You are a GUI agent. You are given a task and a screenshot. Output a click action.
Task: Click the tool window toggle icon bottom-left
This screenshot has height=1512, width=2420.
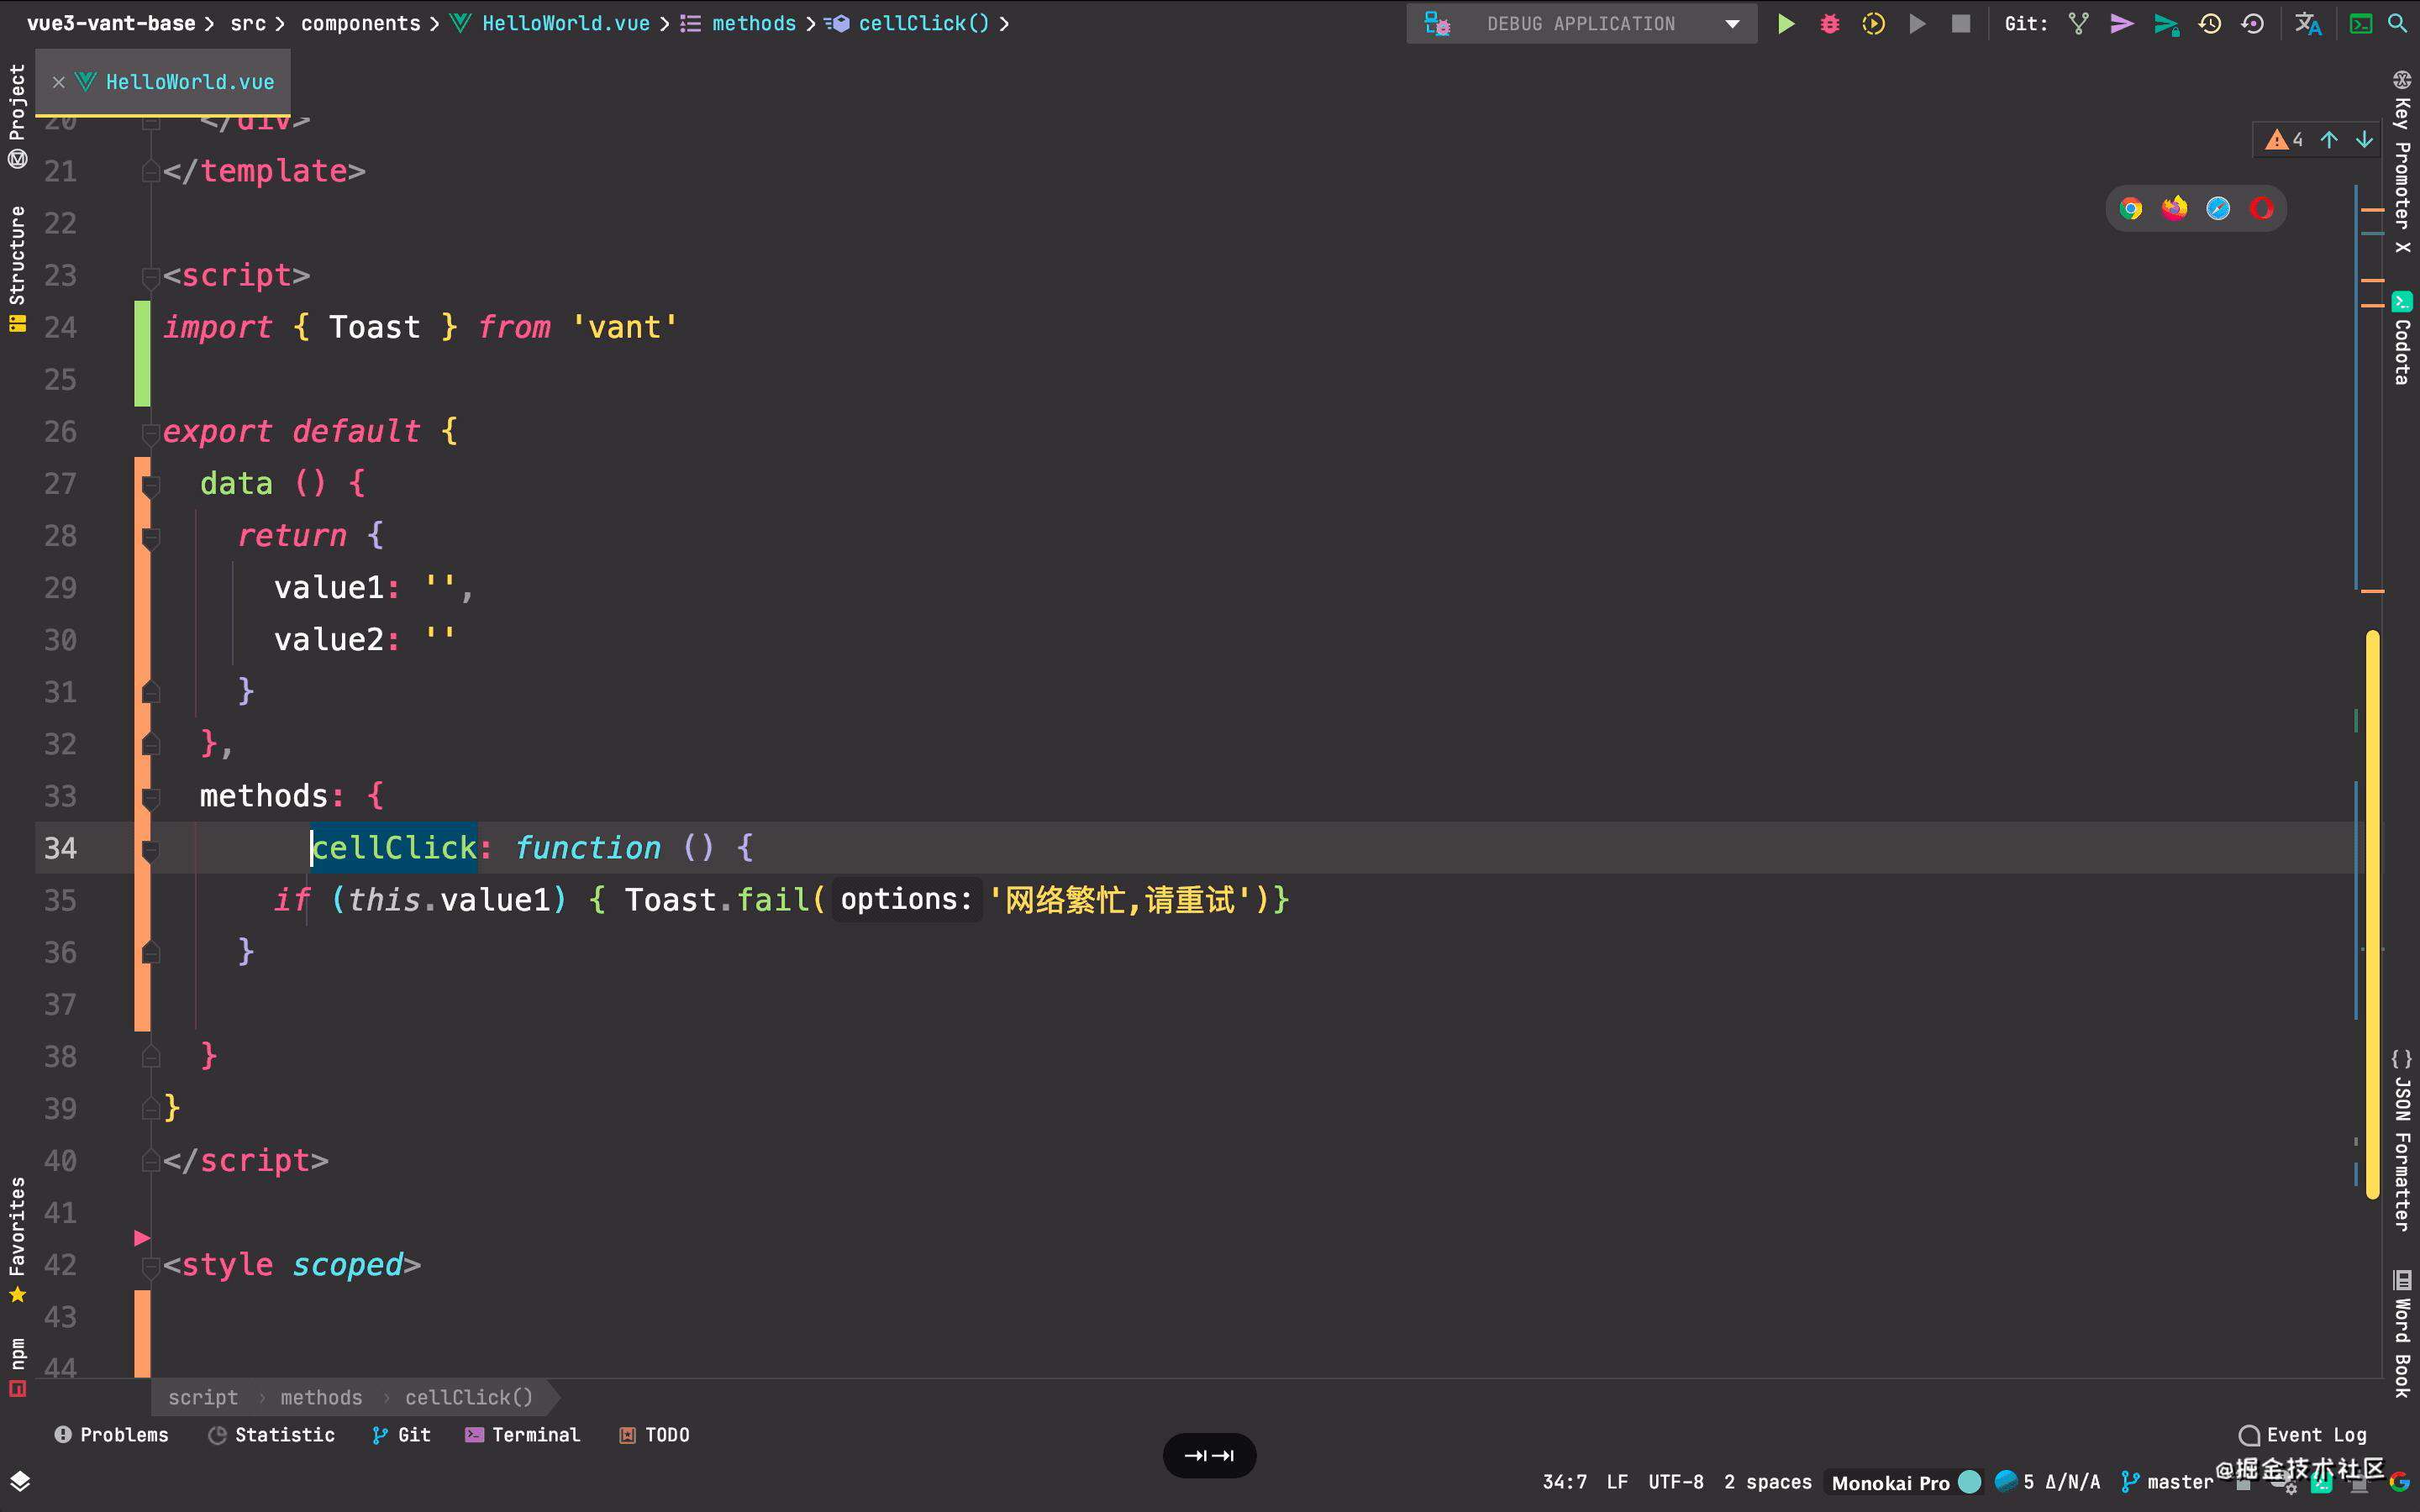click(19, 1481)
